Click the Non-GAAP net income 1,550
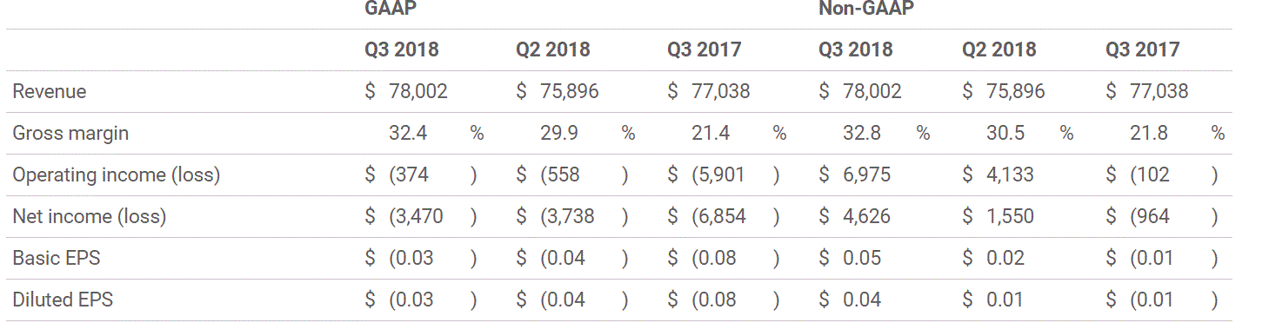 [1010, 216]
